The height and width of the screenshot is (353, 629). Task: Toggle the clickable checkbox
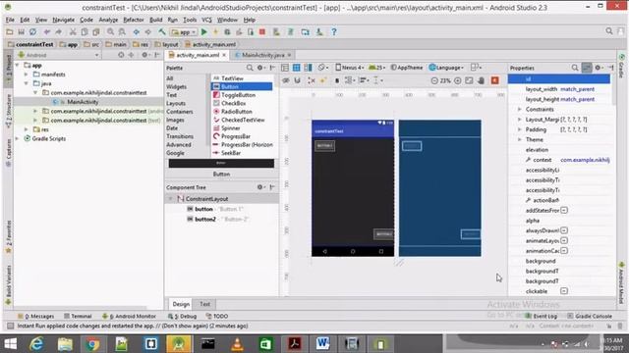pos(564,291)
